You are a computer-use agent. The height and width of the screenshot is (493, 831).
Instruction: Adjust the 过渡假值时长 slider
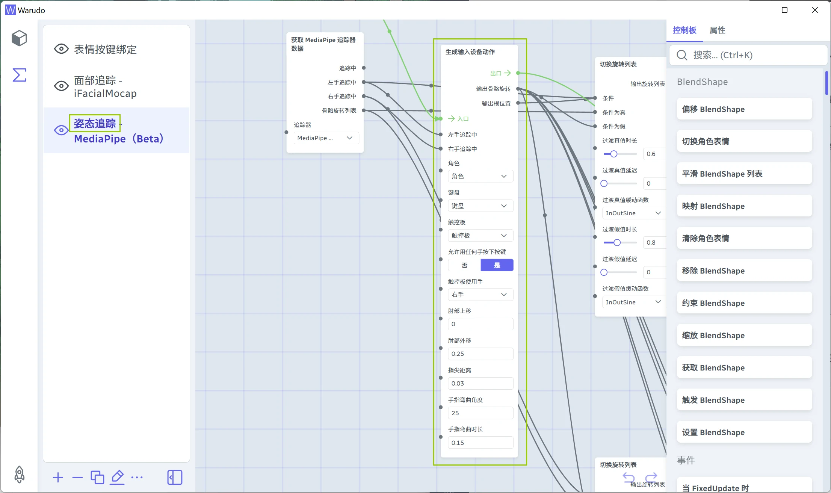[620, 242]
